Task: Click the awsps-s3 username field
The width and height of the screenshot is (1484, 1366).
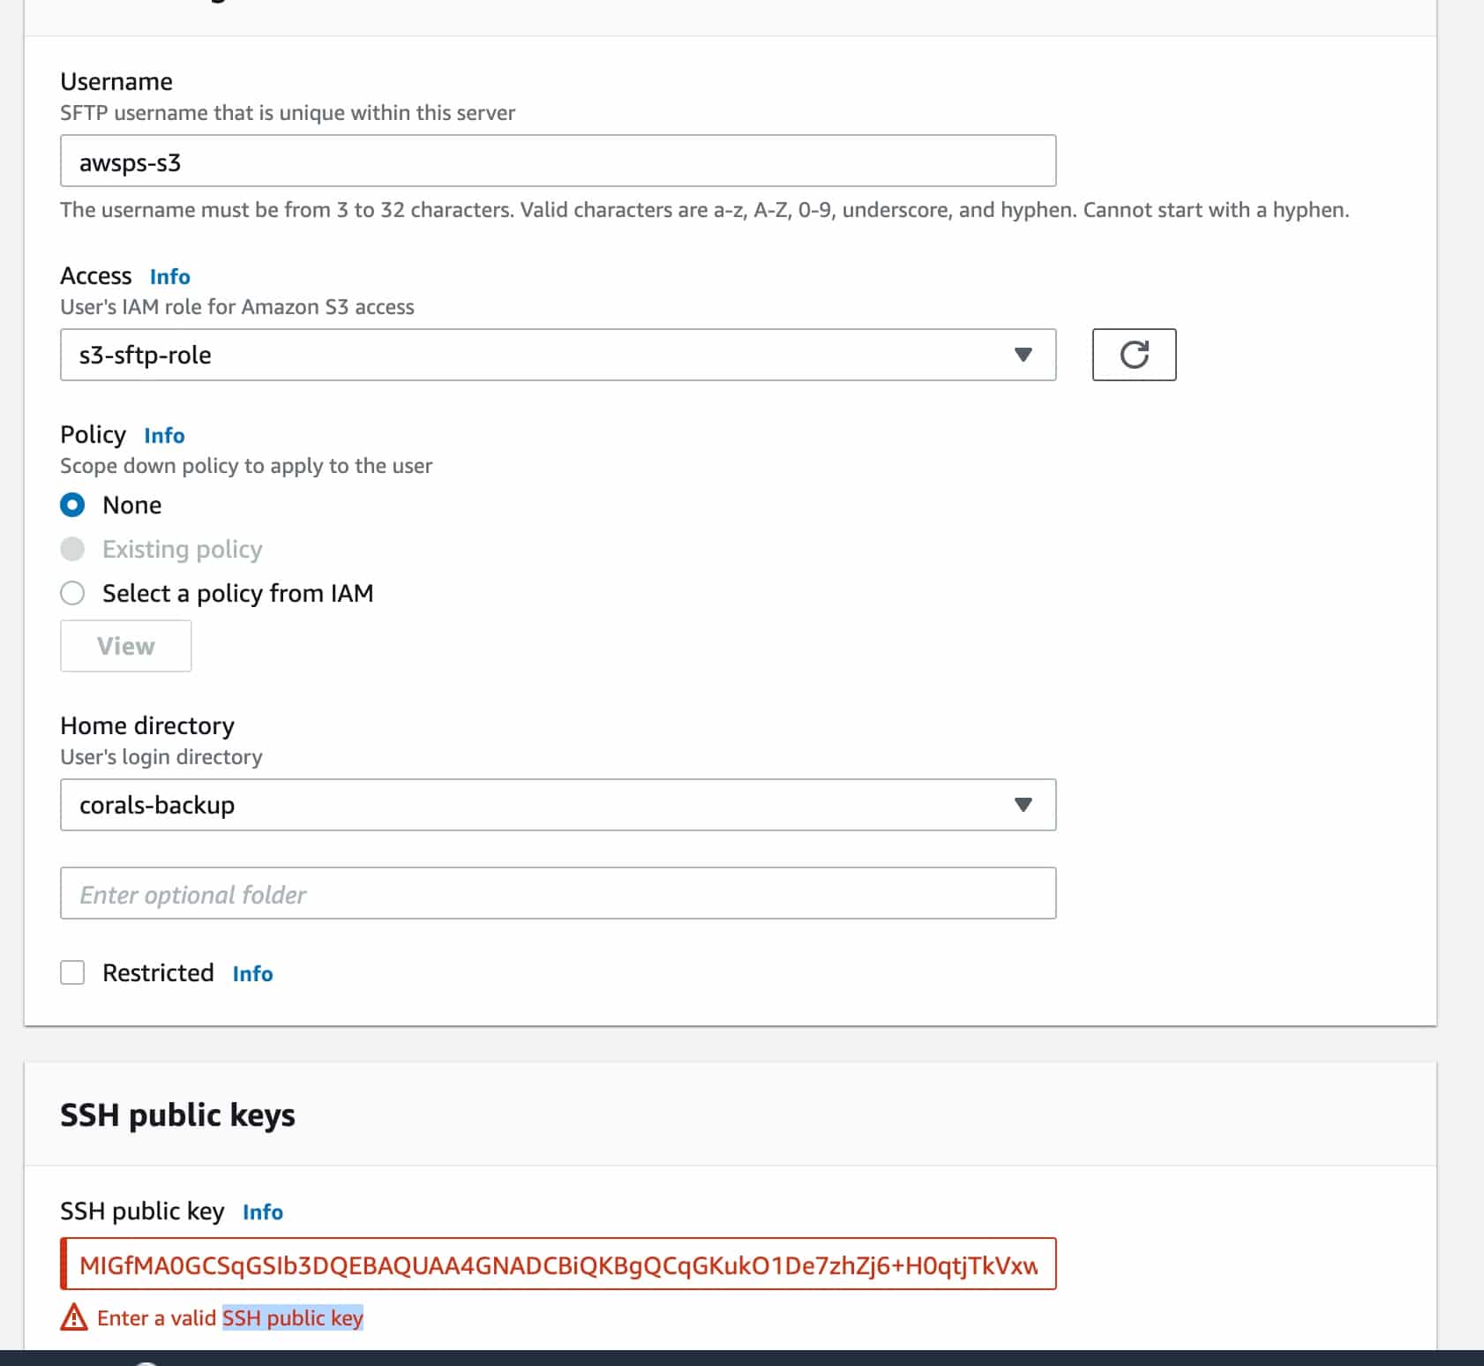Action: pos(558,160)
